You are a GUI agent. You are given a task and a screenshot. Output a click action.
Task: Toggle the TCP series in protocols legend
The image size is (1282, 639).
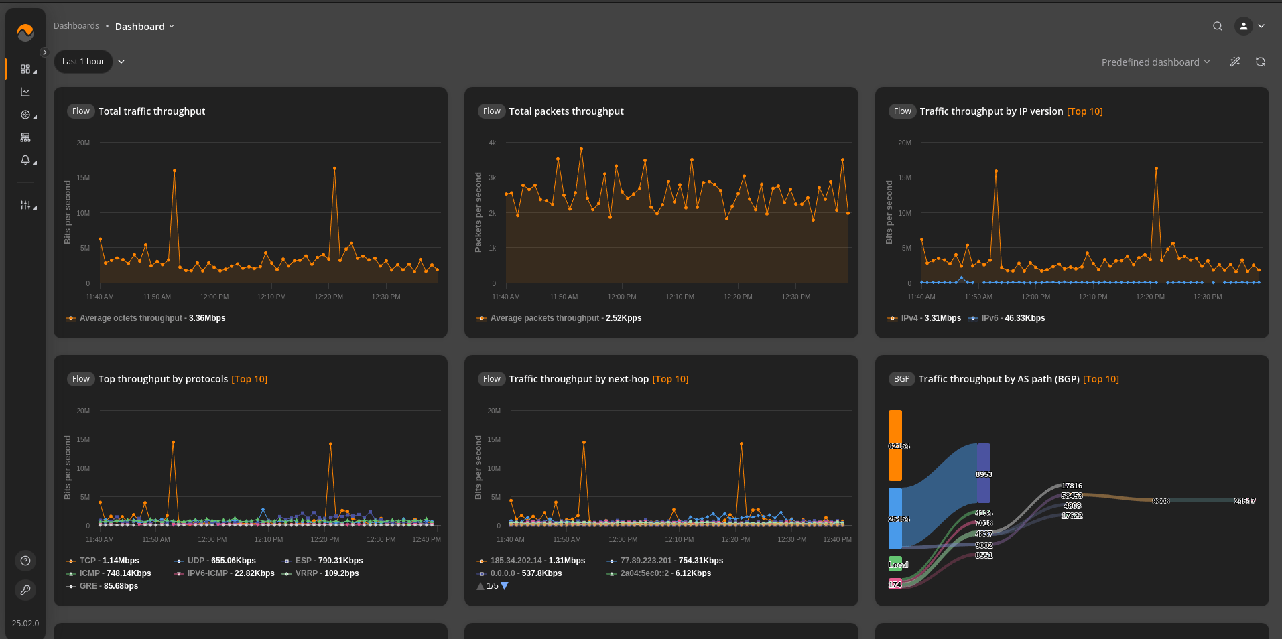point(103,561)
